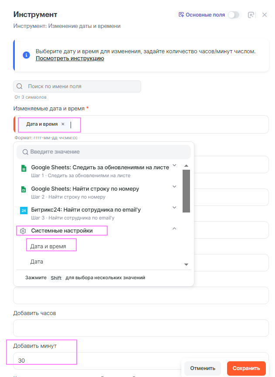Remove the Дата и время tag
This screenshot has height=377, width=275.
tap(63, 124)
